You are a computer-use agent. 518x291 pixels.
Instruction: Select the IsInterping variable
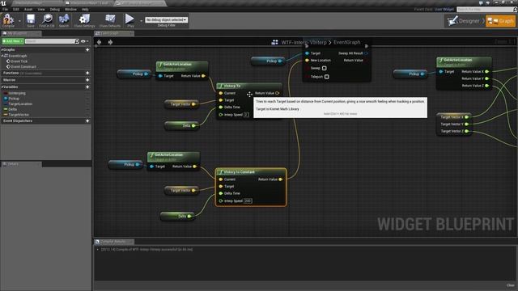[x=17, y=94]
